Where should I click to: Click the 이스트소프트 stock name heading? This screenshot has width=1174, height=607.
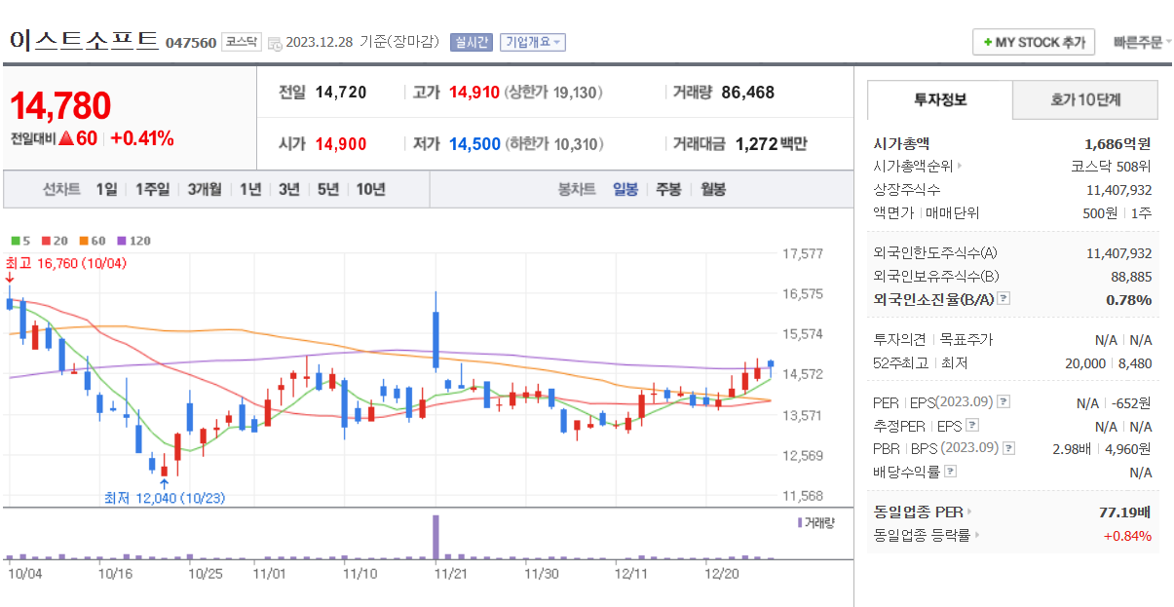coord(84,40)
